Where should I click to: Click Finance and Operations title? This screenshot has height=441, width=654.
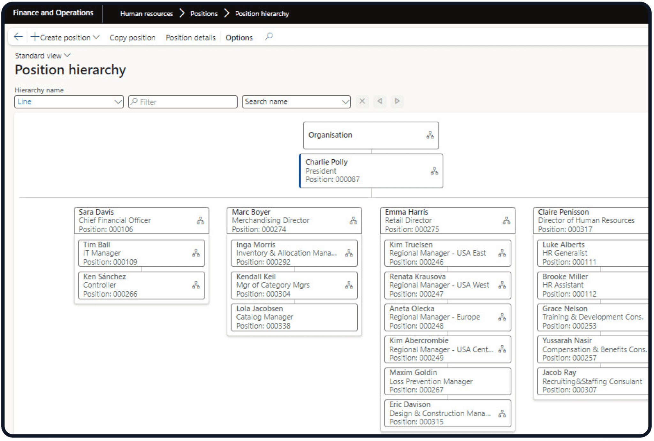coord(53,13)
